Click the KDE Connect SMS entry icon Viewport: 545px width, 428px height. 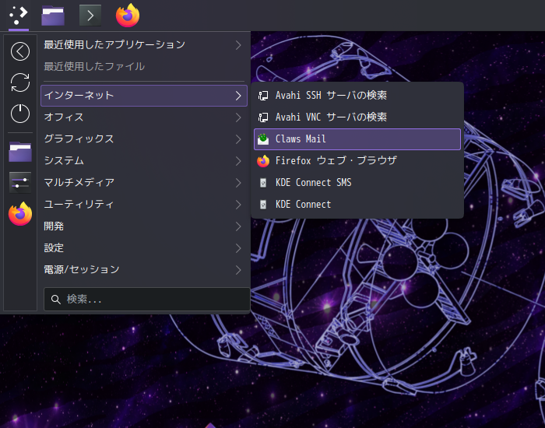point(263,183)
